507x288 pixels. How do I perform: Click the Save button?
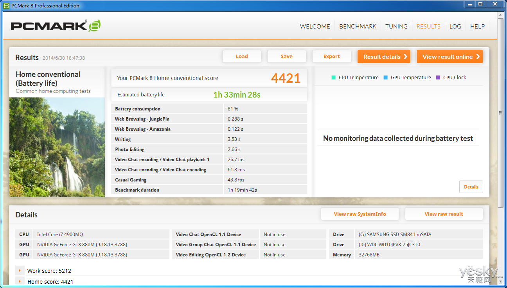pos(287,56)
